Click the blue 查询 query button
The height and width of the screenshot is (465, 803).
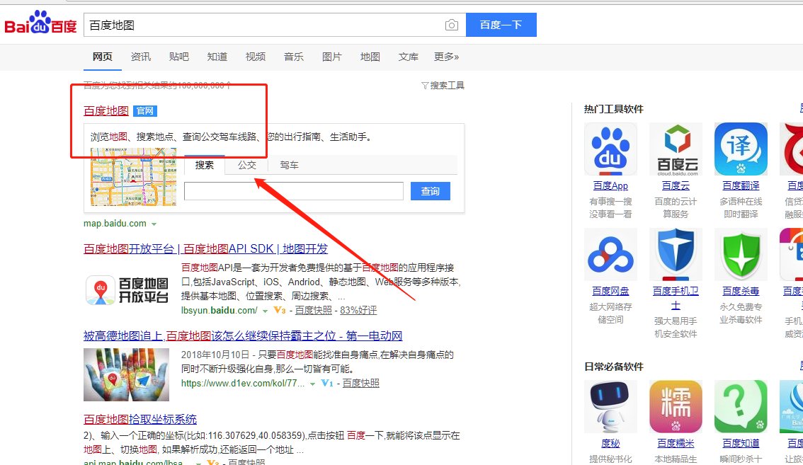(x=430, y=191)
